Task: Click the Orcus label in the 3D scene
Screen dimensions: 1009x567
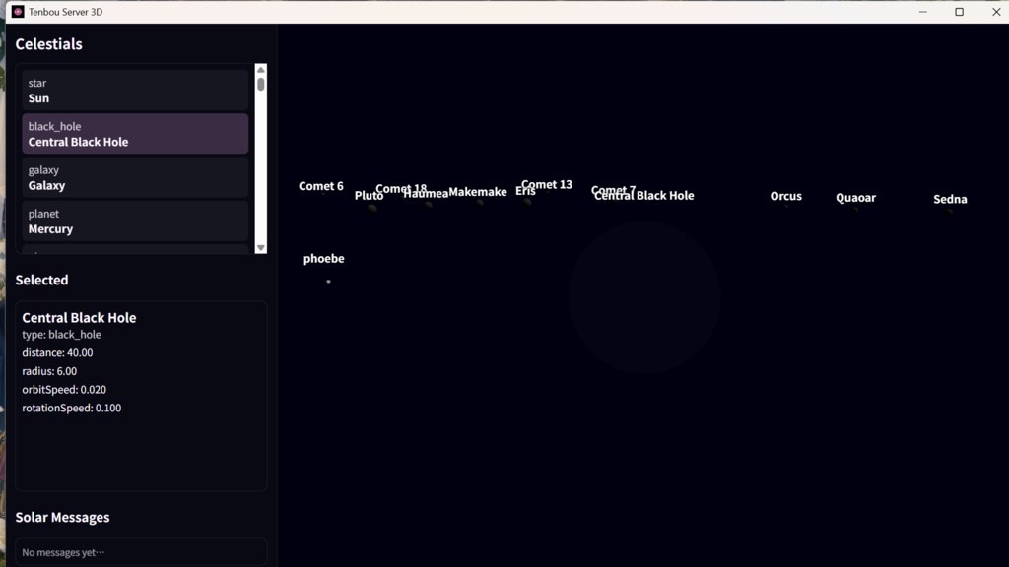Action: click(x=785, y=196)
